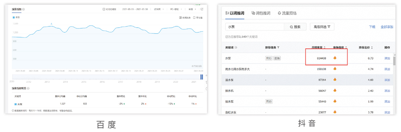Click the help icon next to 搜索指数

pos(23,9)
